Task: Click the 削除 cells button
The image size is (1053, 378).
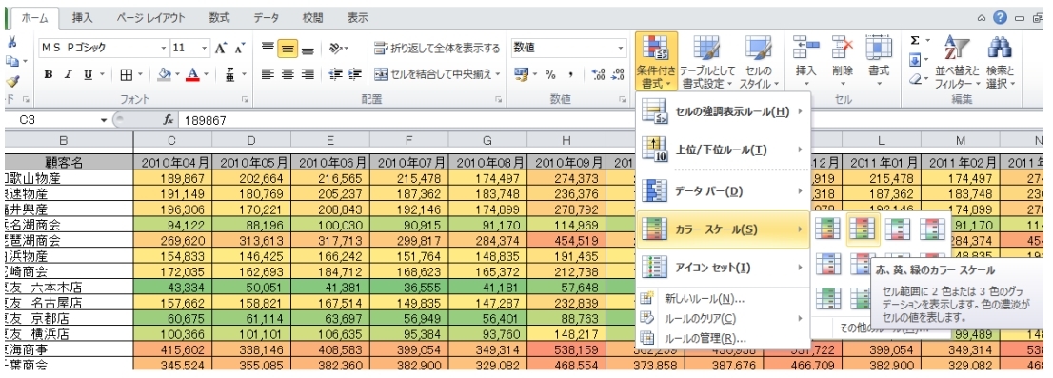Action: coord(843,61)
